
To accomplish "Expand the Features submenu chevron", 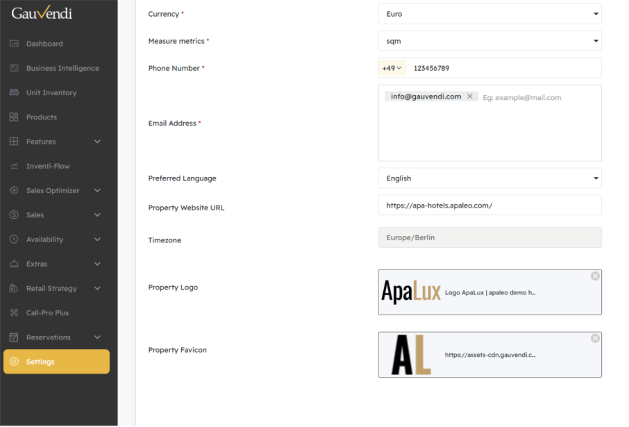I will [97, 141].
